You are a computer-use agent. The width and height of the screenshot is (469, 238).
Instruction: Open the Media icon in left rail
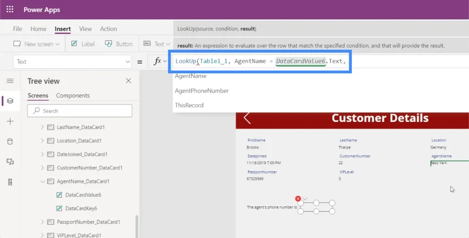pos(10,162)
